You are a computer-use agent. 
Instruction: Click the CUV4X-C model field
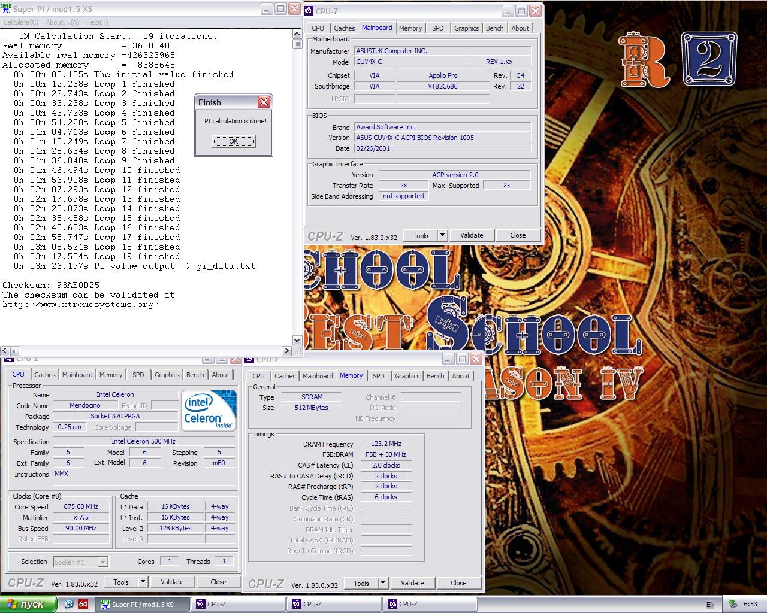(x=410, y=62)
